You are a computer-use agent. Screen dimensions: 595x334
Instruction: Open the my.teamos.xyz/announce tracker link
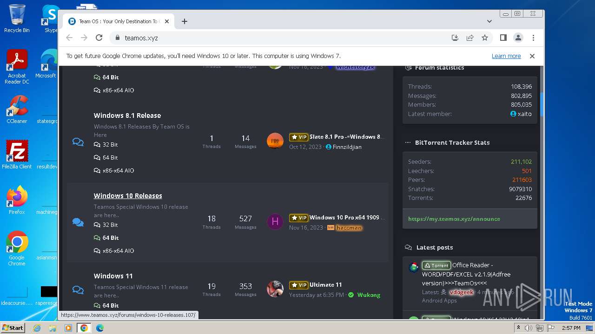(x=454, y=219)
